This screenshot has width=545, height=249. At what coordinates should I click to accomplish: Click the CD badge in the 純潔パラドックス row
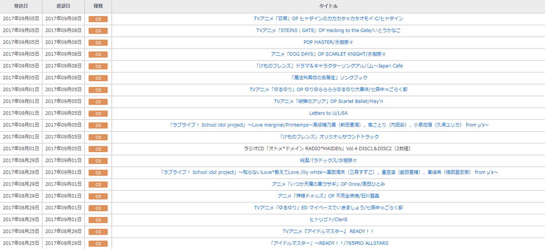tap(98, 161)
